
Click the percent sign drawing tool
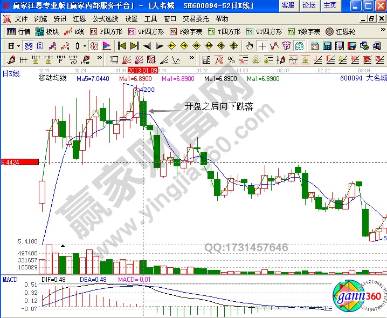[231, 59]
